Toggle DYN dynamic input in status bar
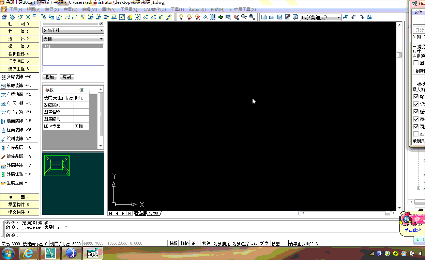The height and width of the screenshot is (260, 425). coord(255,243)
